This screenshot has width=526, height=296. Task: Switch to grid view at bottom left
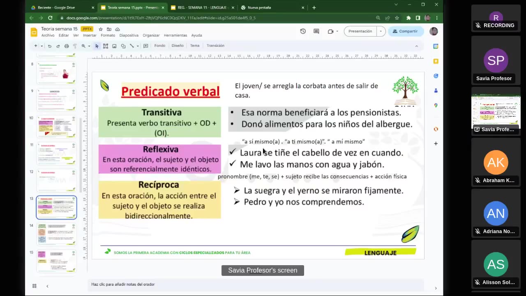click(x=35, y=286)
